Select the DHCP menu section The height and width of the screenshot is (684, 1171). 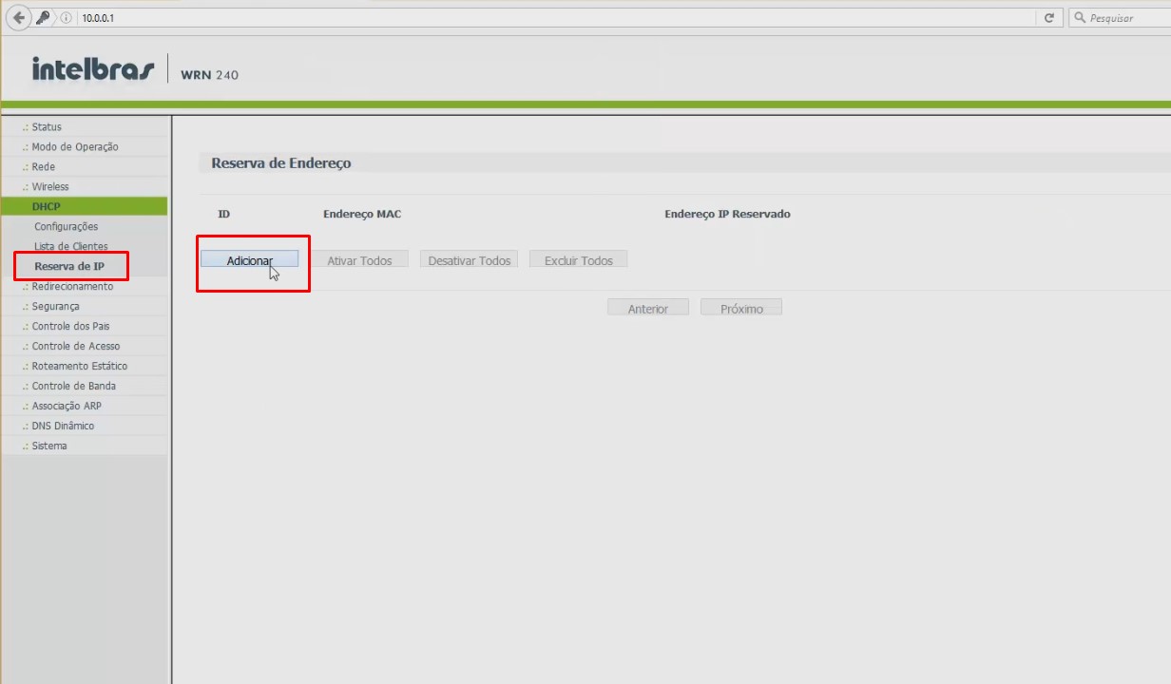[x=84, y=206]
